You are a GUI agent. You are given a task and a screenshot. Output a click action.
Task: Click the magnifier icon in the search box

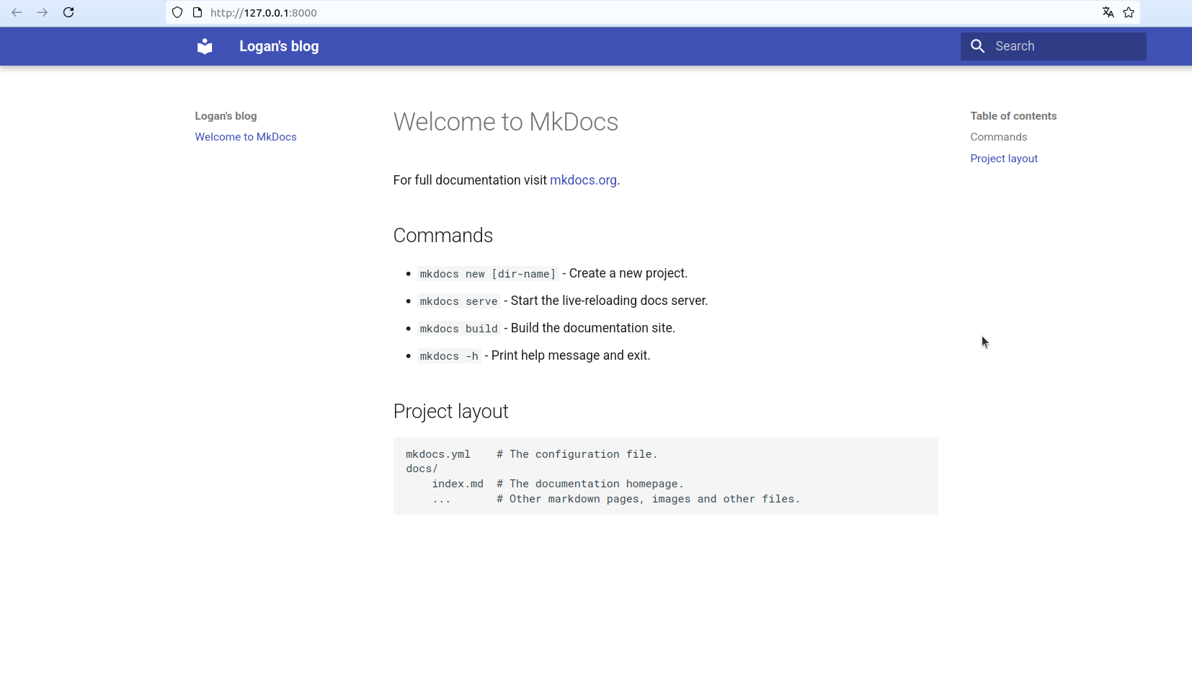pos(978,46)
